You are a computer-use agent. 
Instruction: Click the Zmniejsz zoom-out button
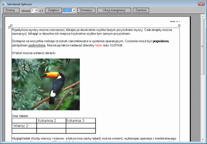click(86, 10)
